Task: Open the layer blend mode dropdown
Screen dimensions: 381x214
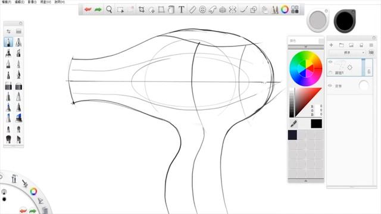Action: point(347,53)
